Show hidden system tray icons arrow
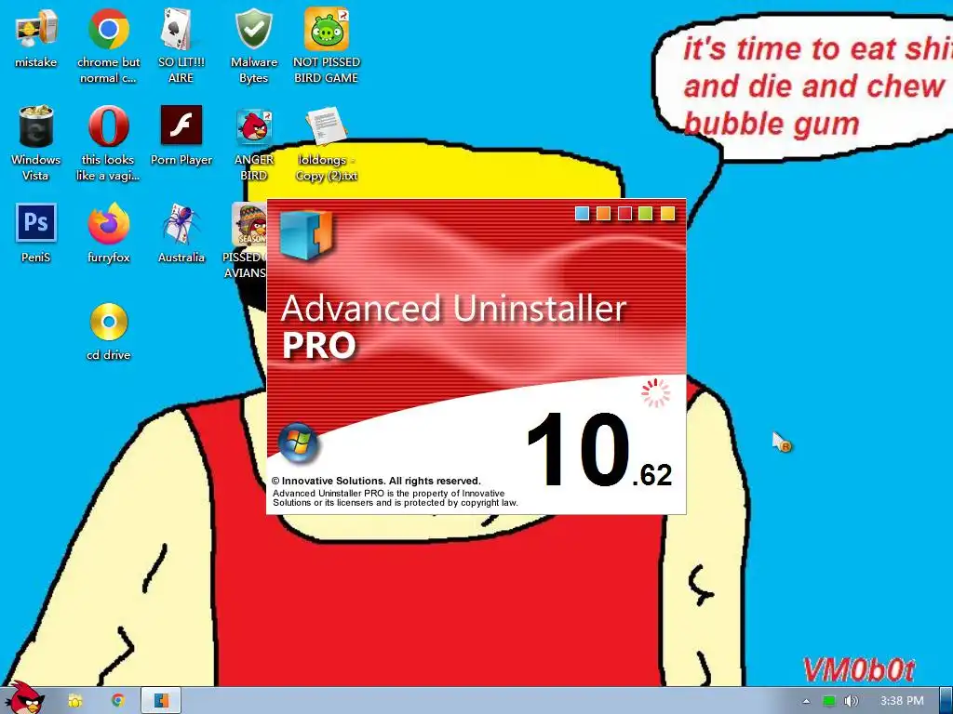Image resolution: width=953 pixels, height=714 pixels. pyautogui.click(x=806, y=701)
